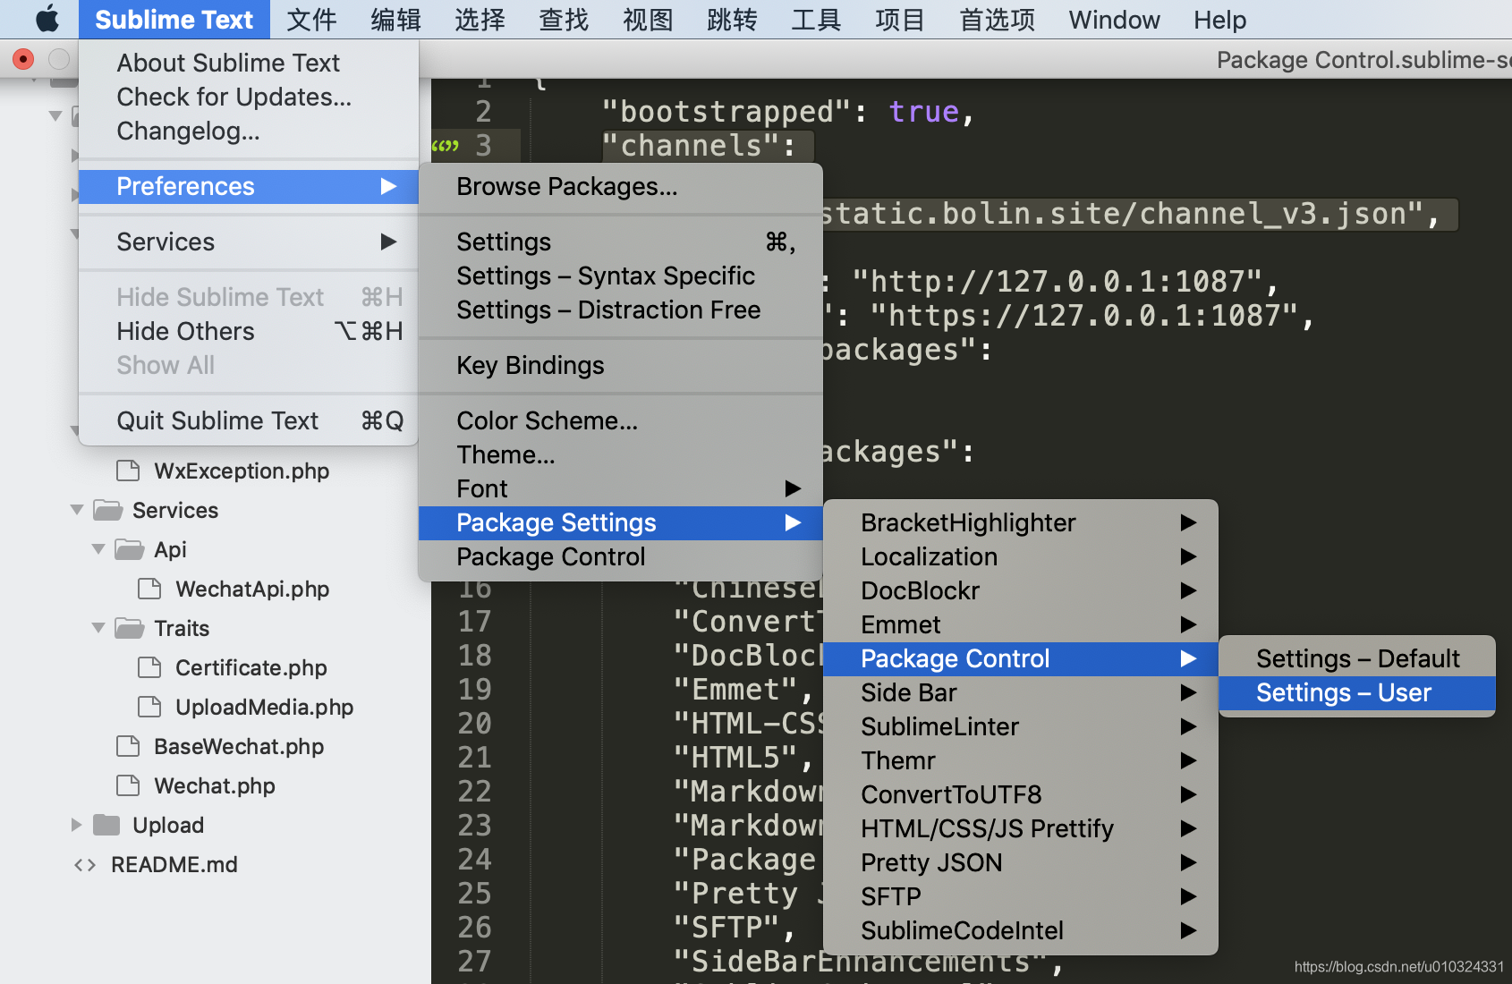
Task: Choose Settings – User
Action: tap(1357, 692)
